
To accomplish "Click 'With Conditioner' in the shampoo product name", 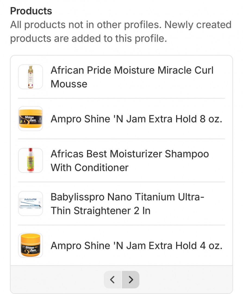I will tap(89, 167).
